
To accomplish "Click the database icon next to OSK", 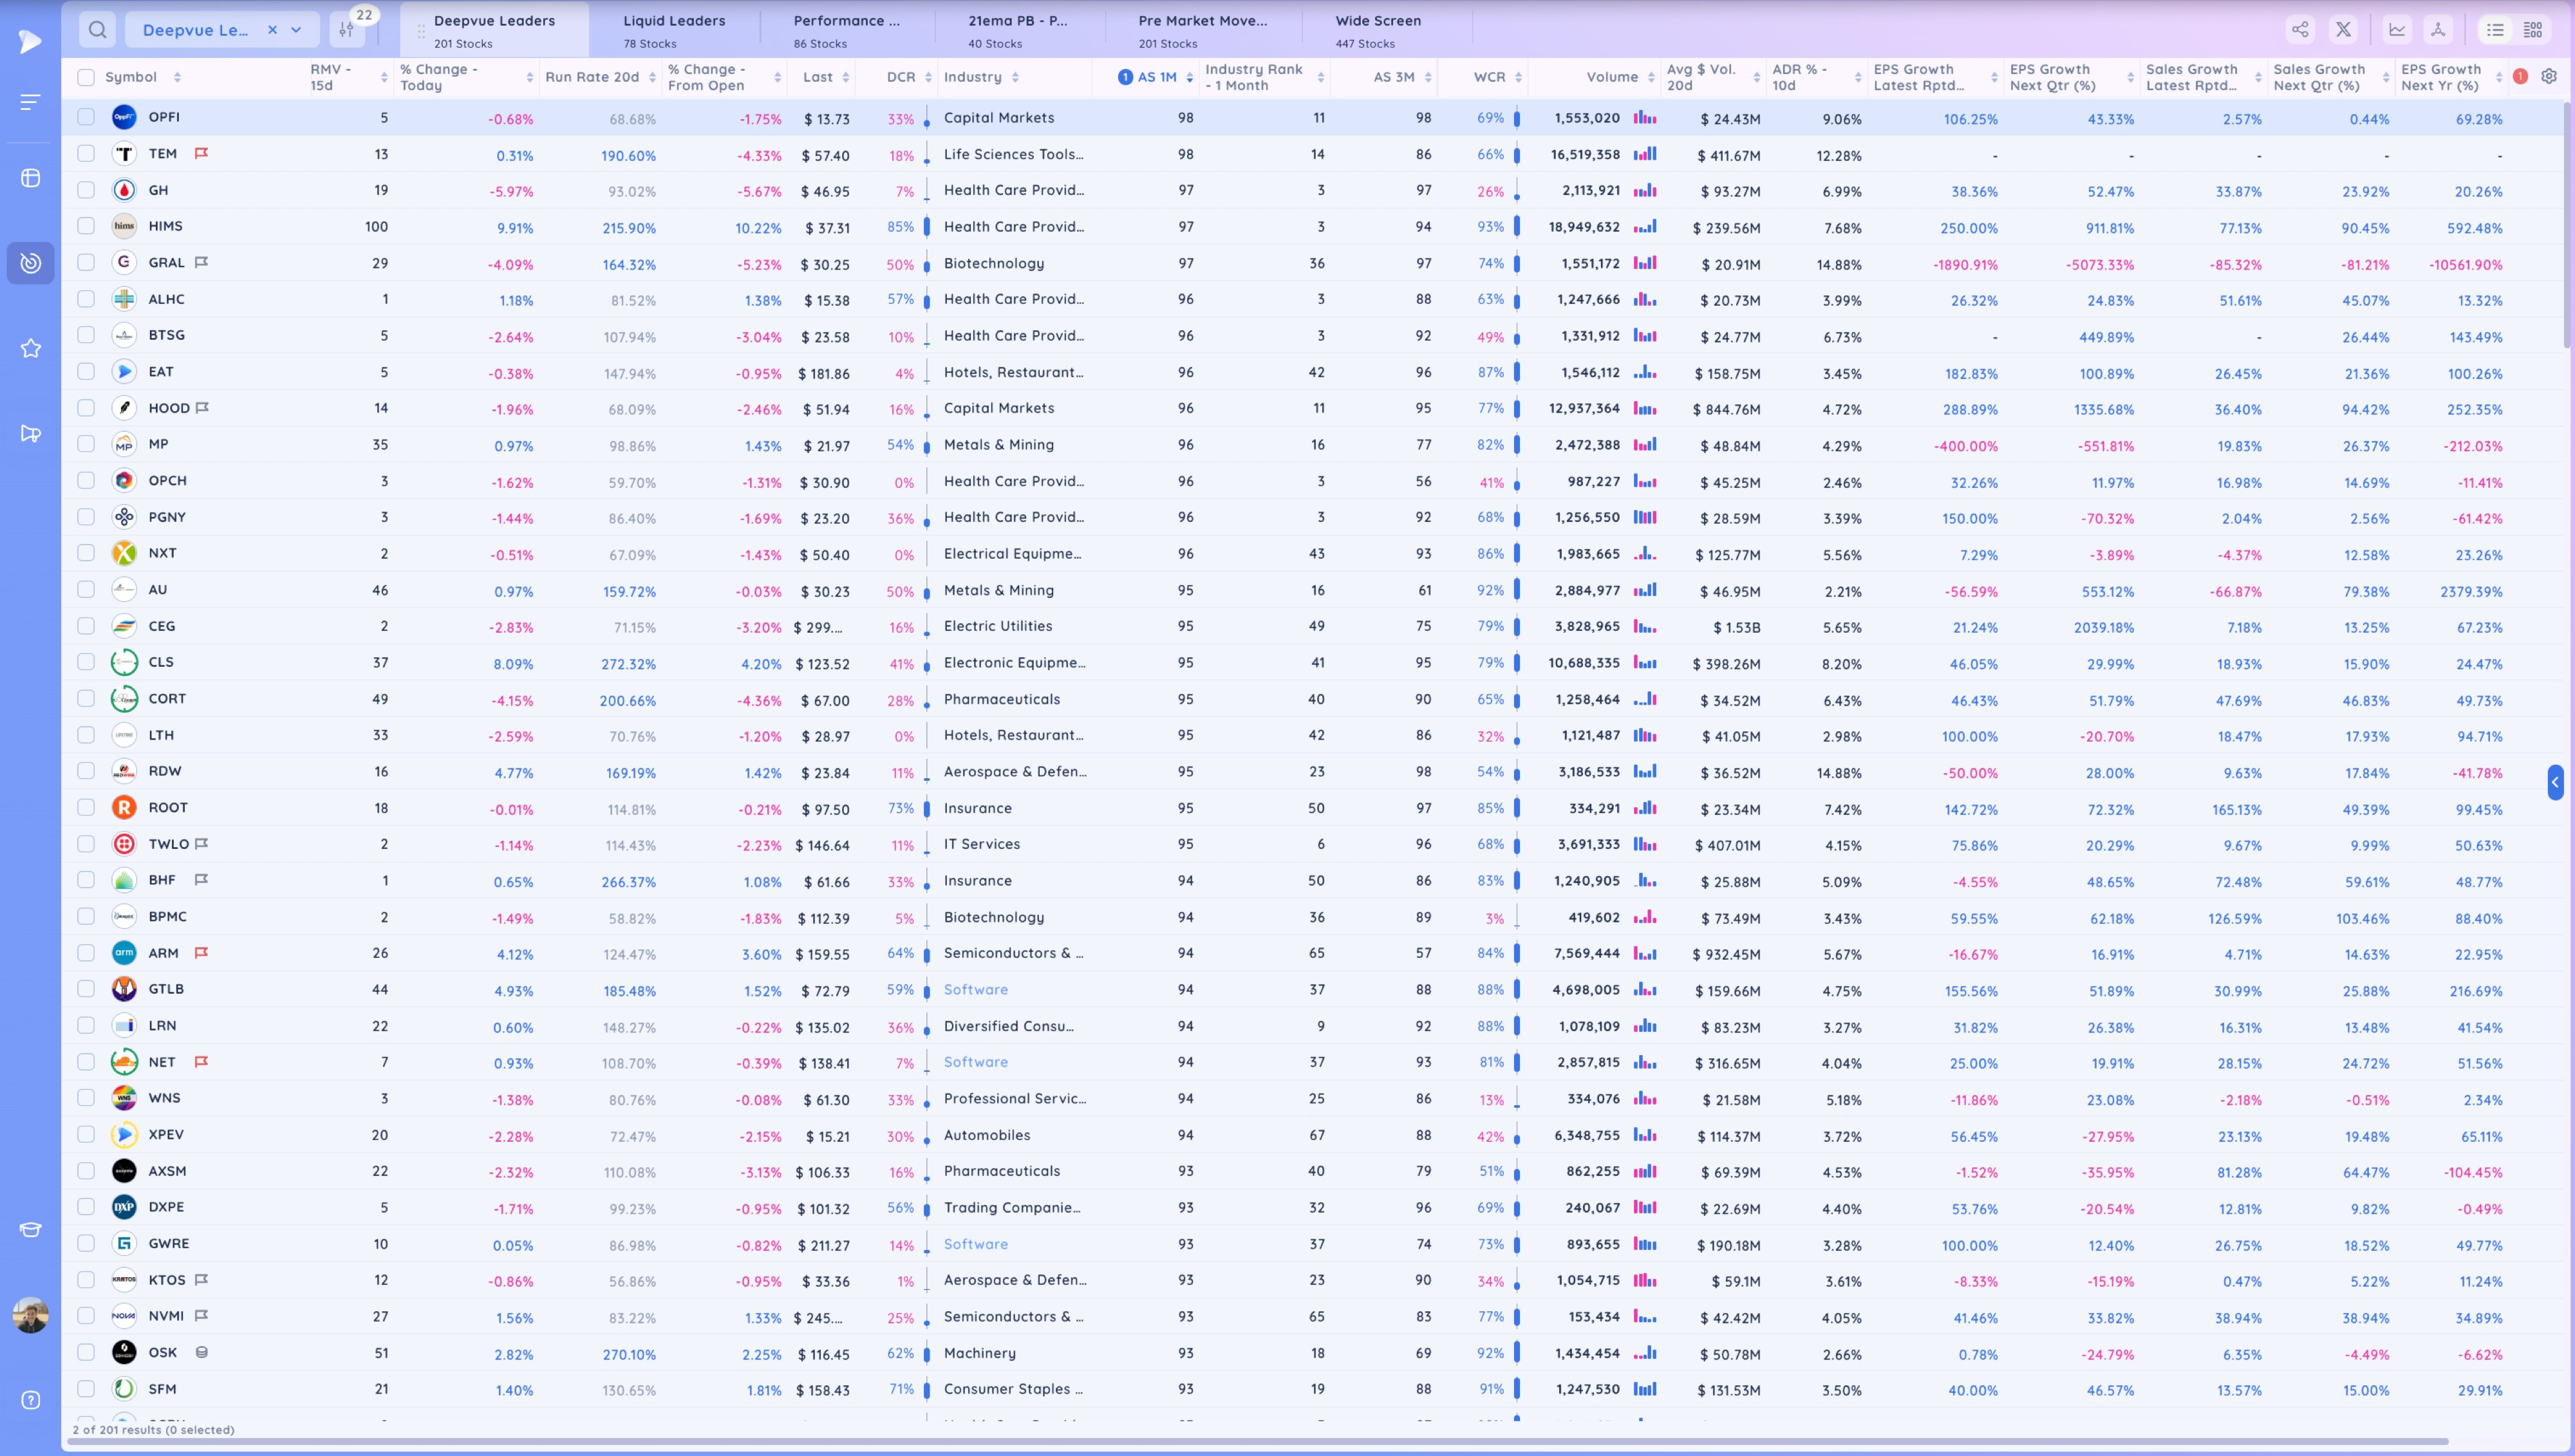I will click(201, 1352).
